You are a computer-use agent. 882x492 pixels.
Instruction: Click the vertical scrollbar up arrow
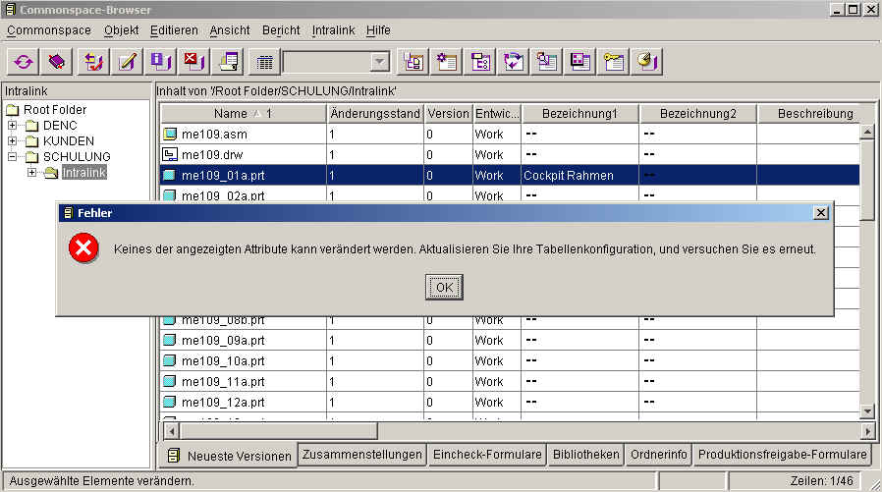pyautogui.click(x=867, y=132)
